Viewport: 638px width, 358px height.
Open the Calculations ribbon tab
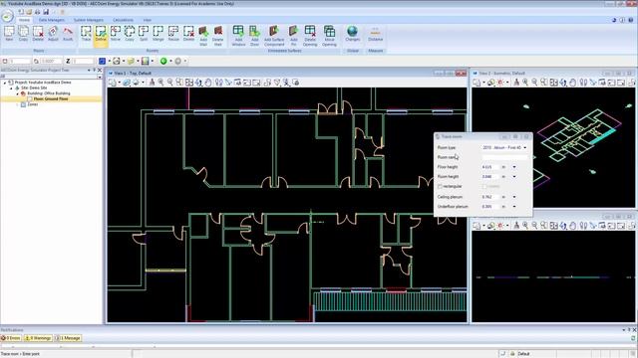pyautogui.click(x=123, y=20)
